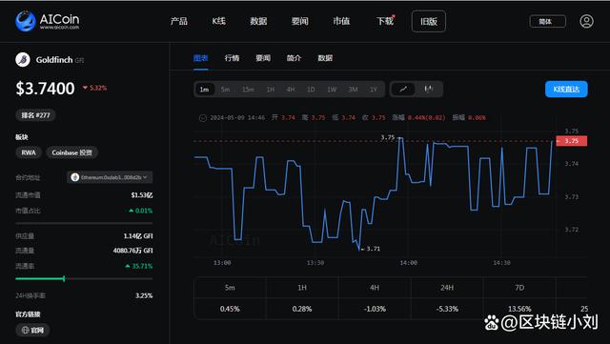The image size is (610, 344).
Task: Switch to line chart view icon
Action: pyautogui.click(x=403, y=90)
